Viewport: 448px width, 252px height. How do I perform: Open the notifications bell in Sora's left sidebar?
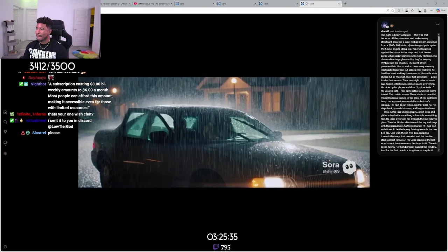pyautogui.click(x=5, y=142)
